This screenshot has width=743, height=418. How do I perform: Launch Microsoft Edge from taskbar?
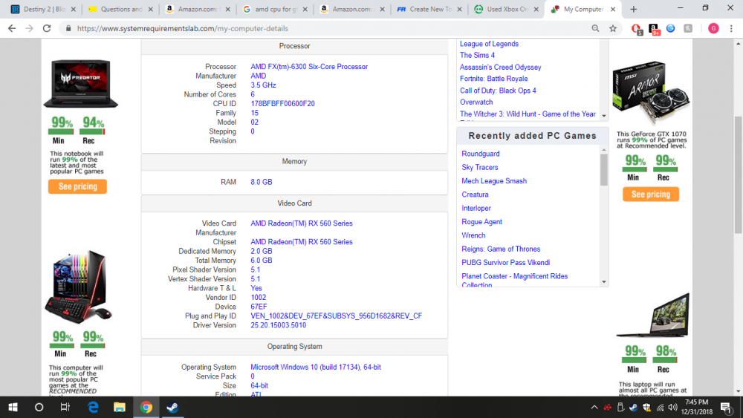93,407
